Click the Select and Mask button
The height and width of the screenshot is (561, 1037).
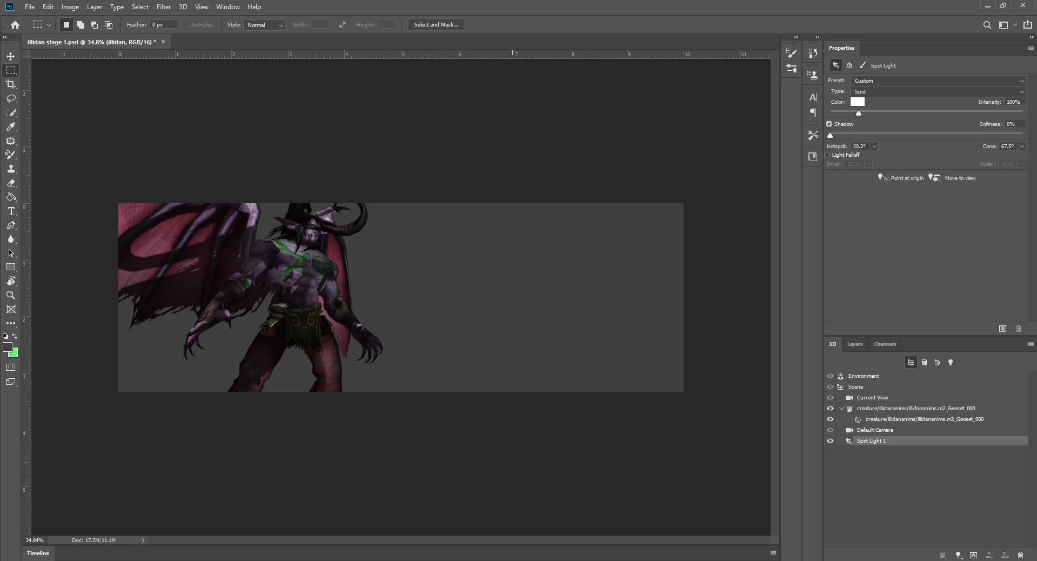(436, 25)
